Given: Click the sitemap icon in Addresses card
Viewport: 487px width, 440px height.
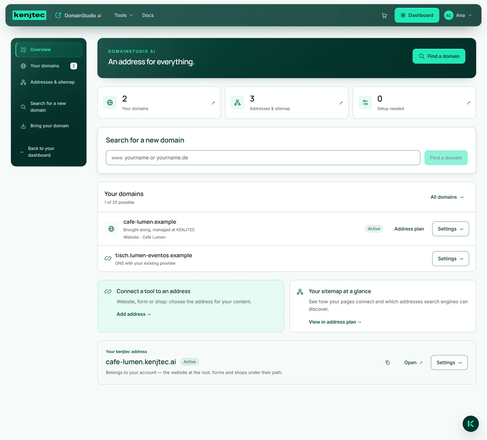Looking at the screenshot, I should [237, 103].
